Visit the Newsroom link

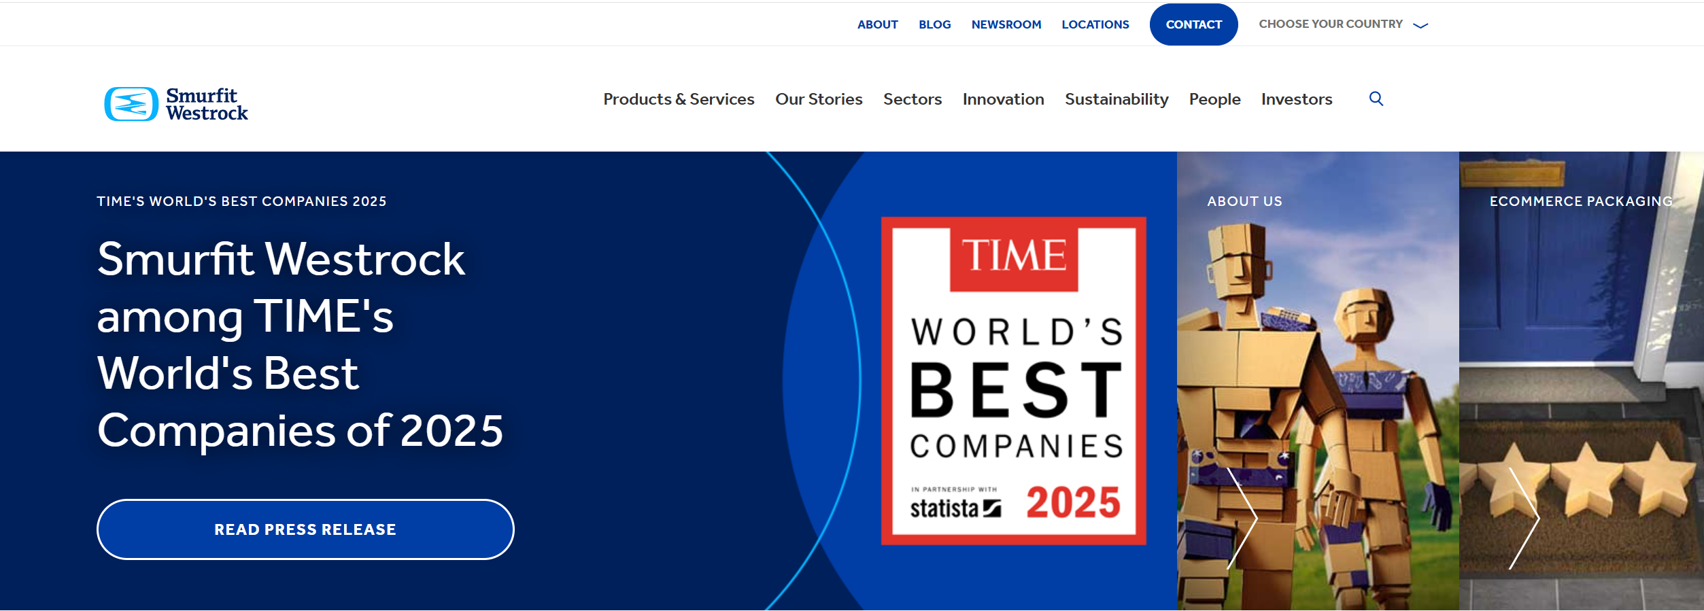pyautogui.click(x=1006, y=24)
